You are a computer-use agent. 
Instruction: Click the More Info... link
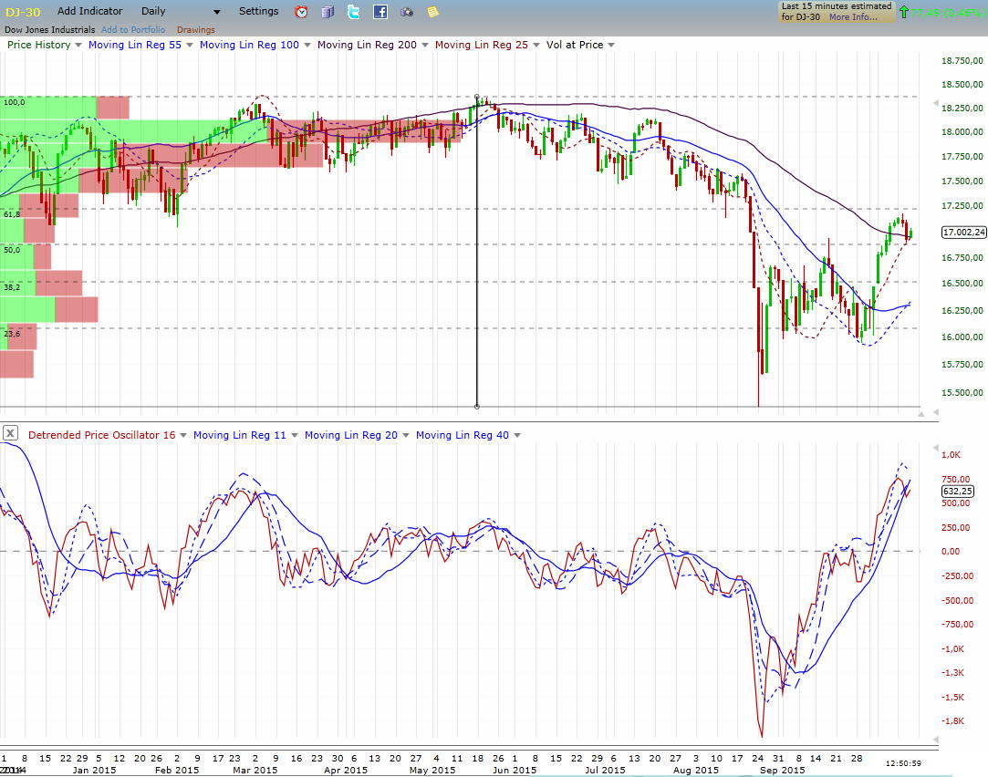click(853, 17)
